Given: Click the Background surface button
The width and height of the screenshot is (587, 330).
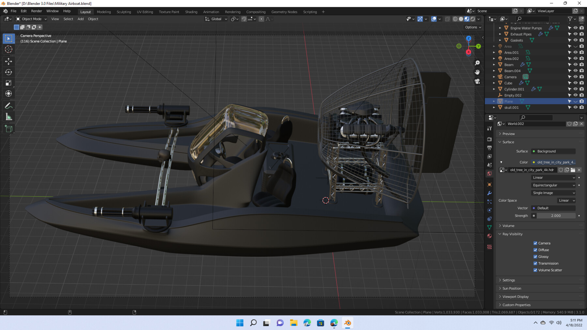Looking at the screenshot, I should click(x=553, y=151).
